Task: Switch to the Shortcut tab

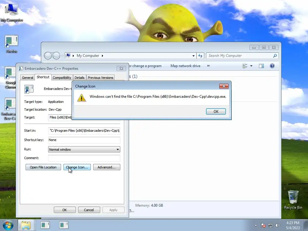Action: pos(43,77)
